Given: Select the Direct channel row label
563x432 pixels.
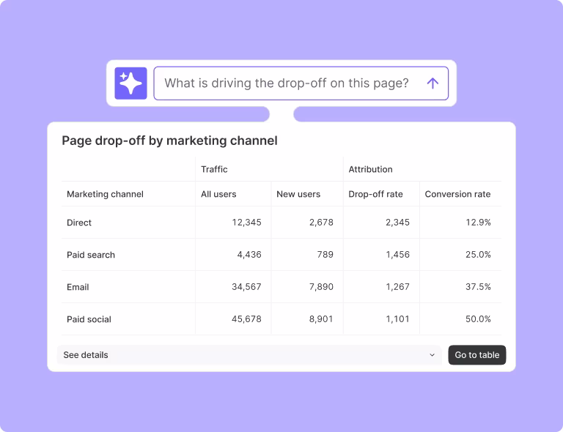Looking at the screenshot, I should [x=79, y=223].
